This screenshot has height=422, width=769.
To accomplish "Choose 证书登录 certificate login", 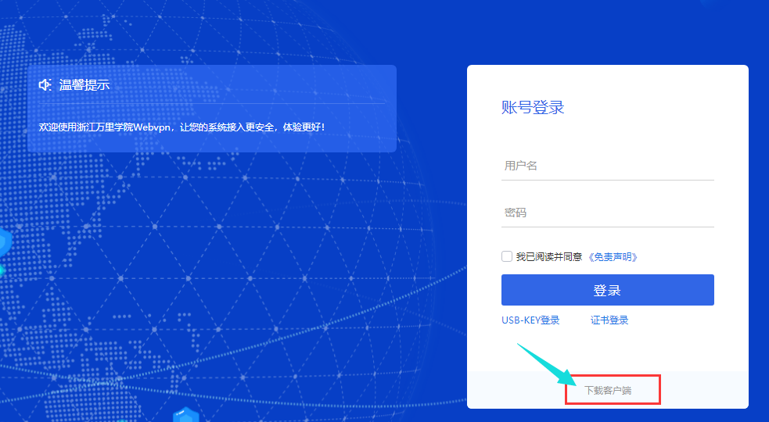I will coord(609,320).
